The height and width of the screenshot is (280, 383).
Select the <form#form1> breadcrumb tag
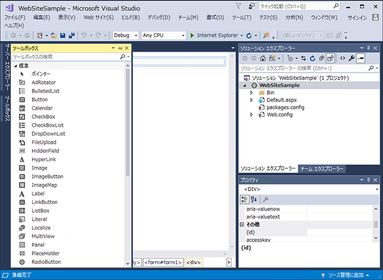(x=163, y=263)
